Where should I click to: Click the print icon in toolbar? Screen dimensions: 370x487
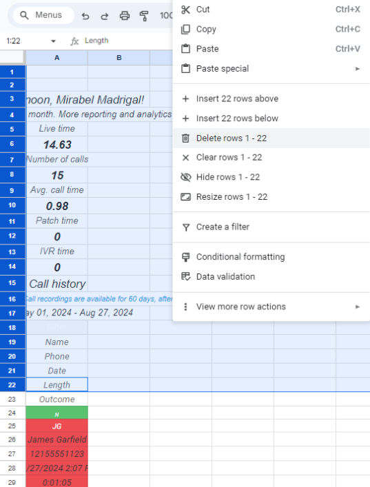[x=125, y=16]
